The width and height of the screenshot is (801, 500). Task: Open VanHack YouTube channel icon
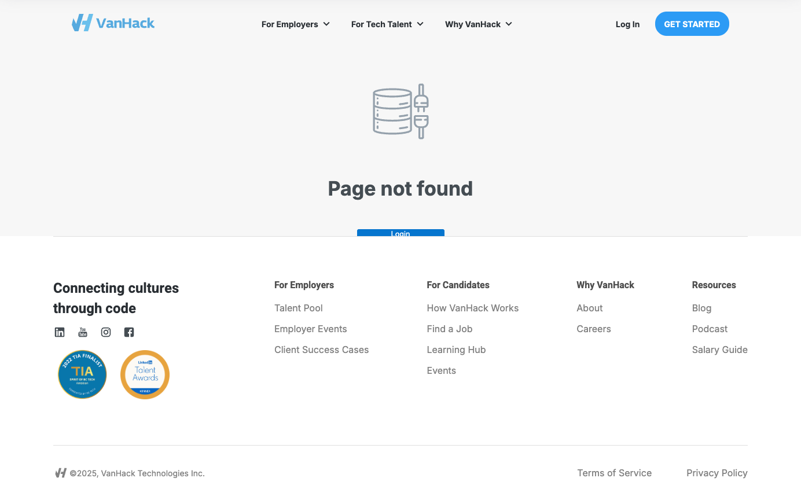[x=83, y=332]
